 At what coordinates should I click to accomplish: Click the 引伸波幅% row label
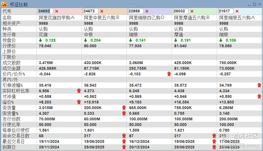[x=13, y=85]
